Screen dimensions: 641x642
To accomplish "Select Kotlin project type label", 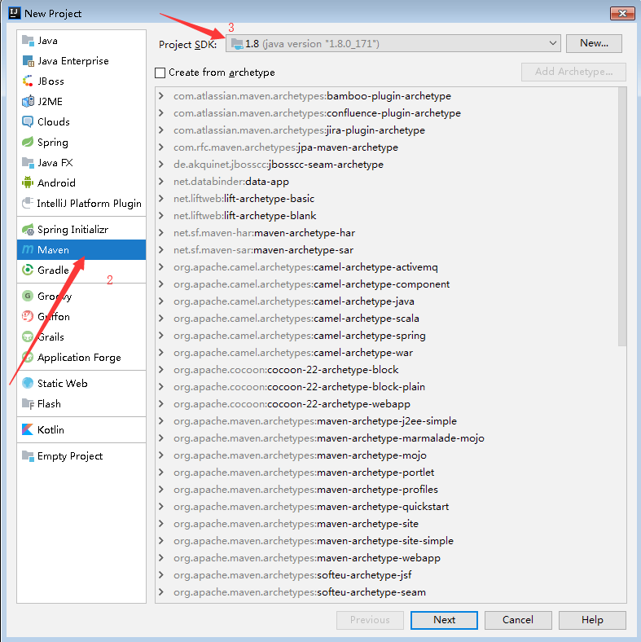I will pyautogui.click(x=50, y=429).
